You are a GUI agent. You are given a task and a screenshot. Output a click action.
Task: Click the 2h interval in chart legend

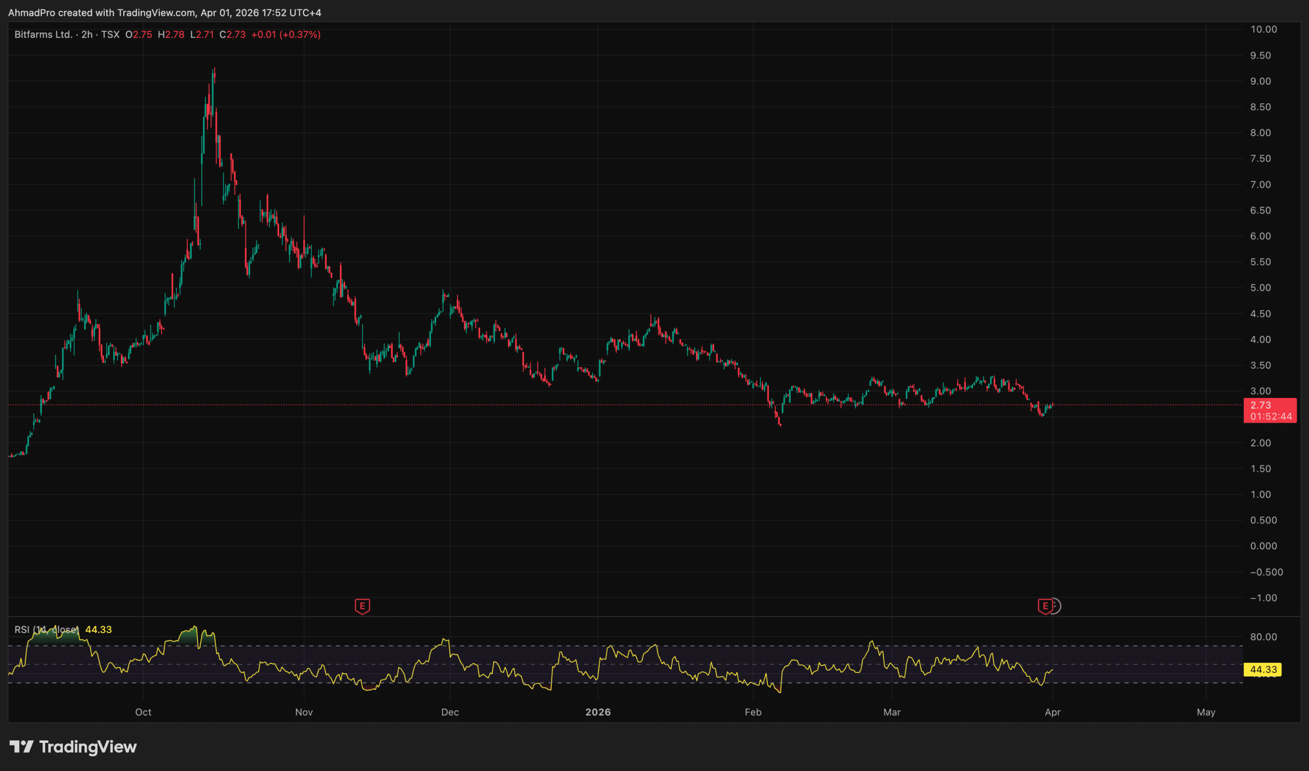click(x=87, y=34)
